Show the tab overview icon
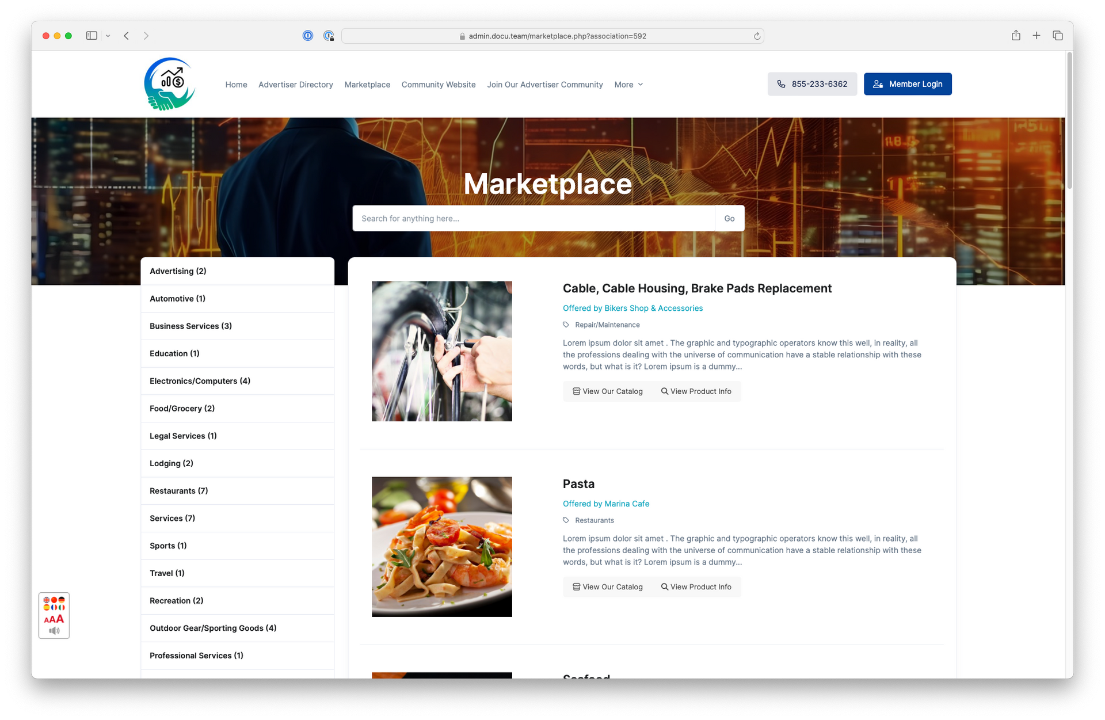This screenshot has width=1105, height=720. (1058, 36)
